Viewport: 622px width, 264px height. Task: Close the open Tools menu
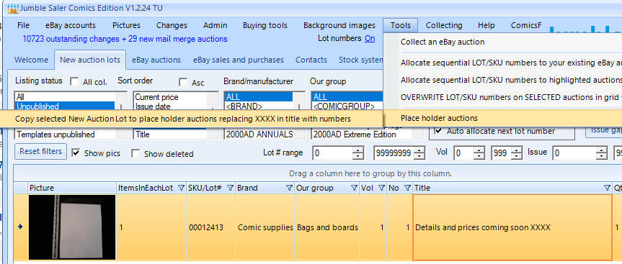click(x=400, y=25)
